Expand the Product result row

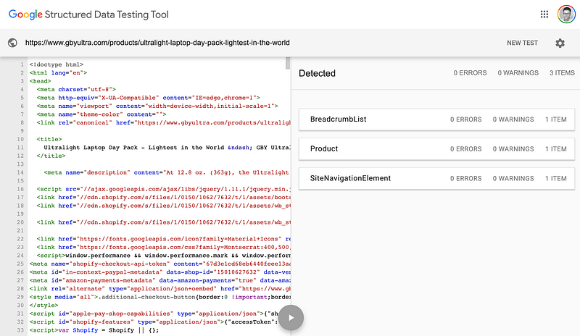(x=436, y=149)
